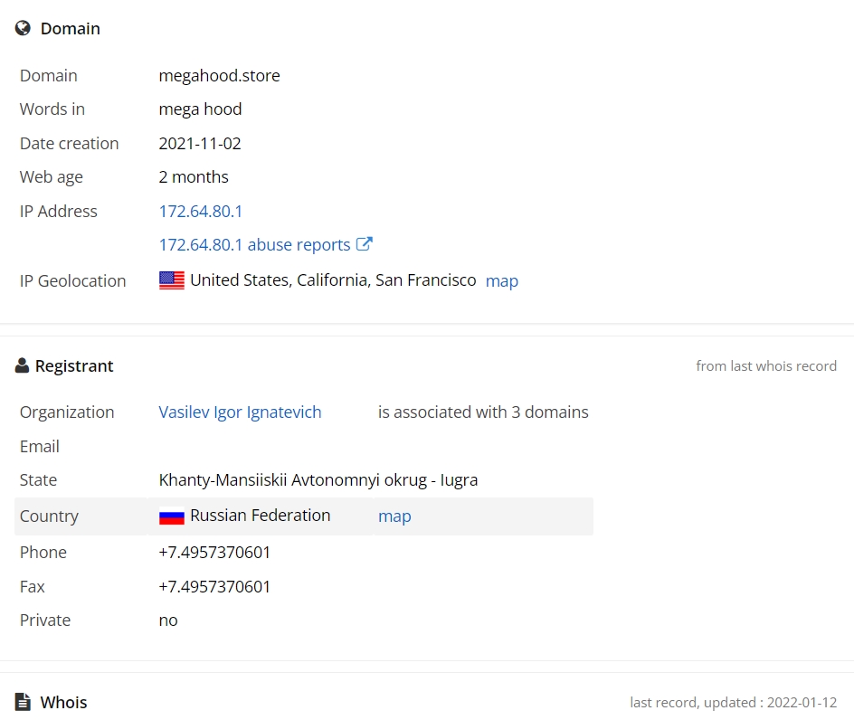Open the map link for Russian Federation
This screenshot has width=854, height=720.
tap(394, 516)
